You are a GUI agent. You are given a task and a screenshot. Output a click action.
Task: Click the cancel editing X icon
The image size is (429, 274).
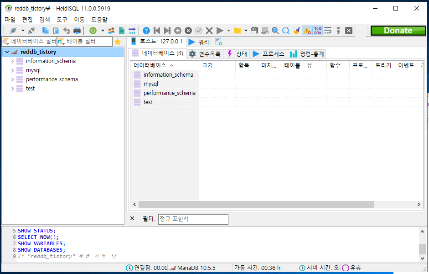pos(209,31)
